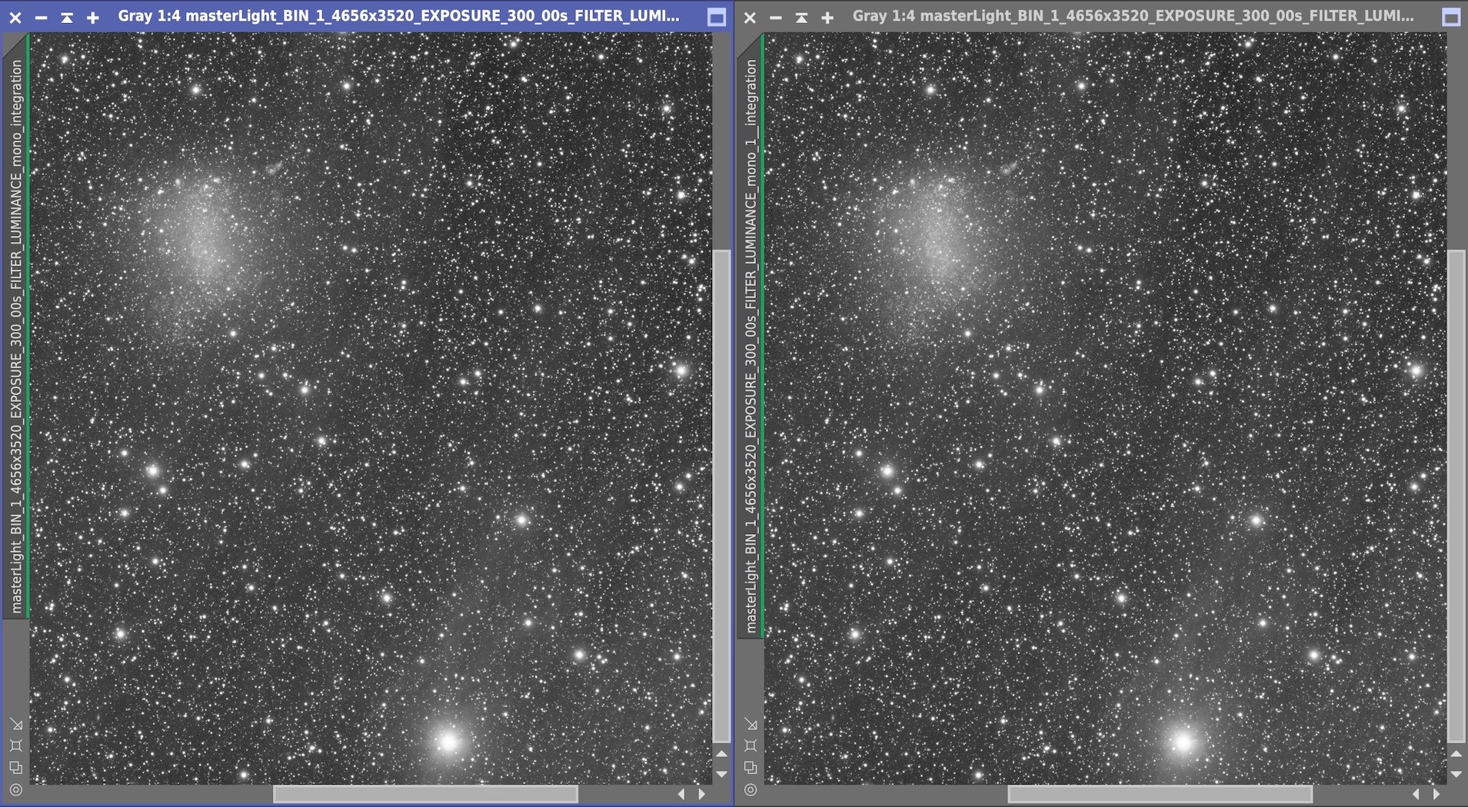Select the left window's vertical masterLight view tab
The height and width of the screenshot is (807, 1468).
point(16,326)
